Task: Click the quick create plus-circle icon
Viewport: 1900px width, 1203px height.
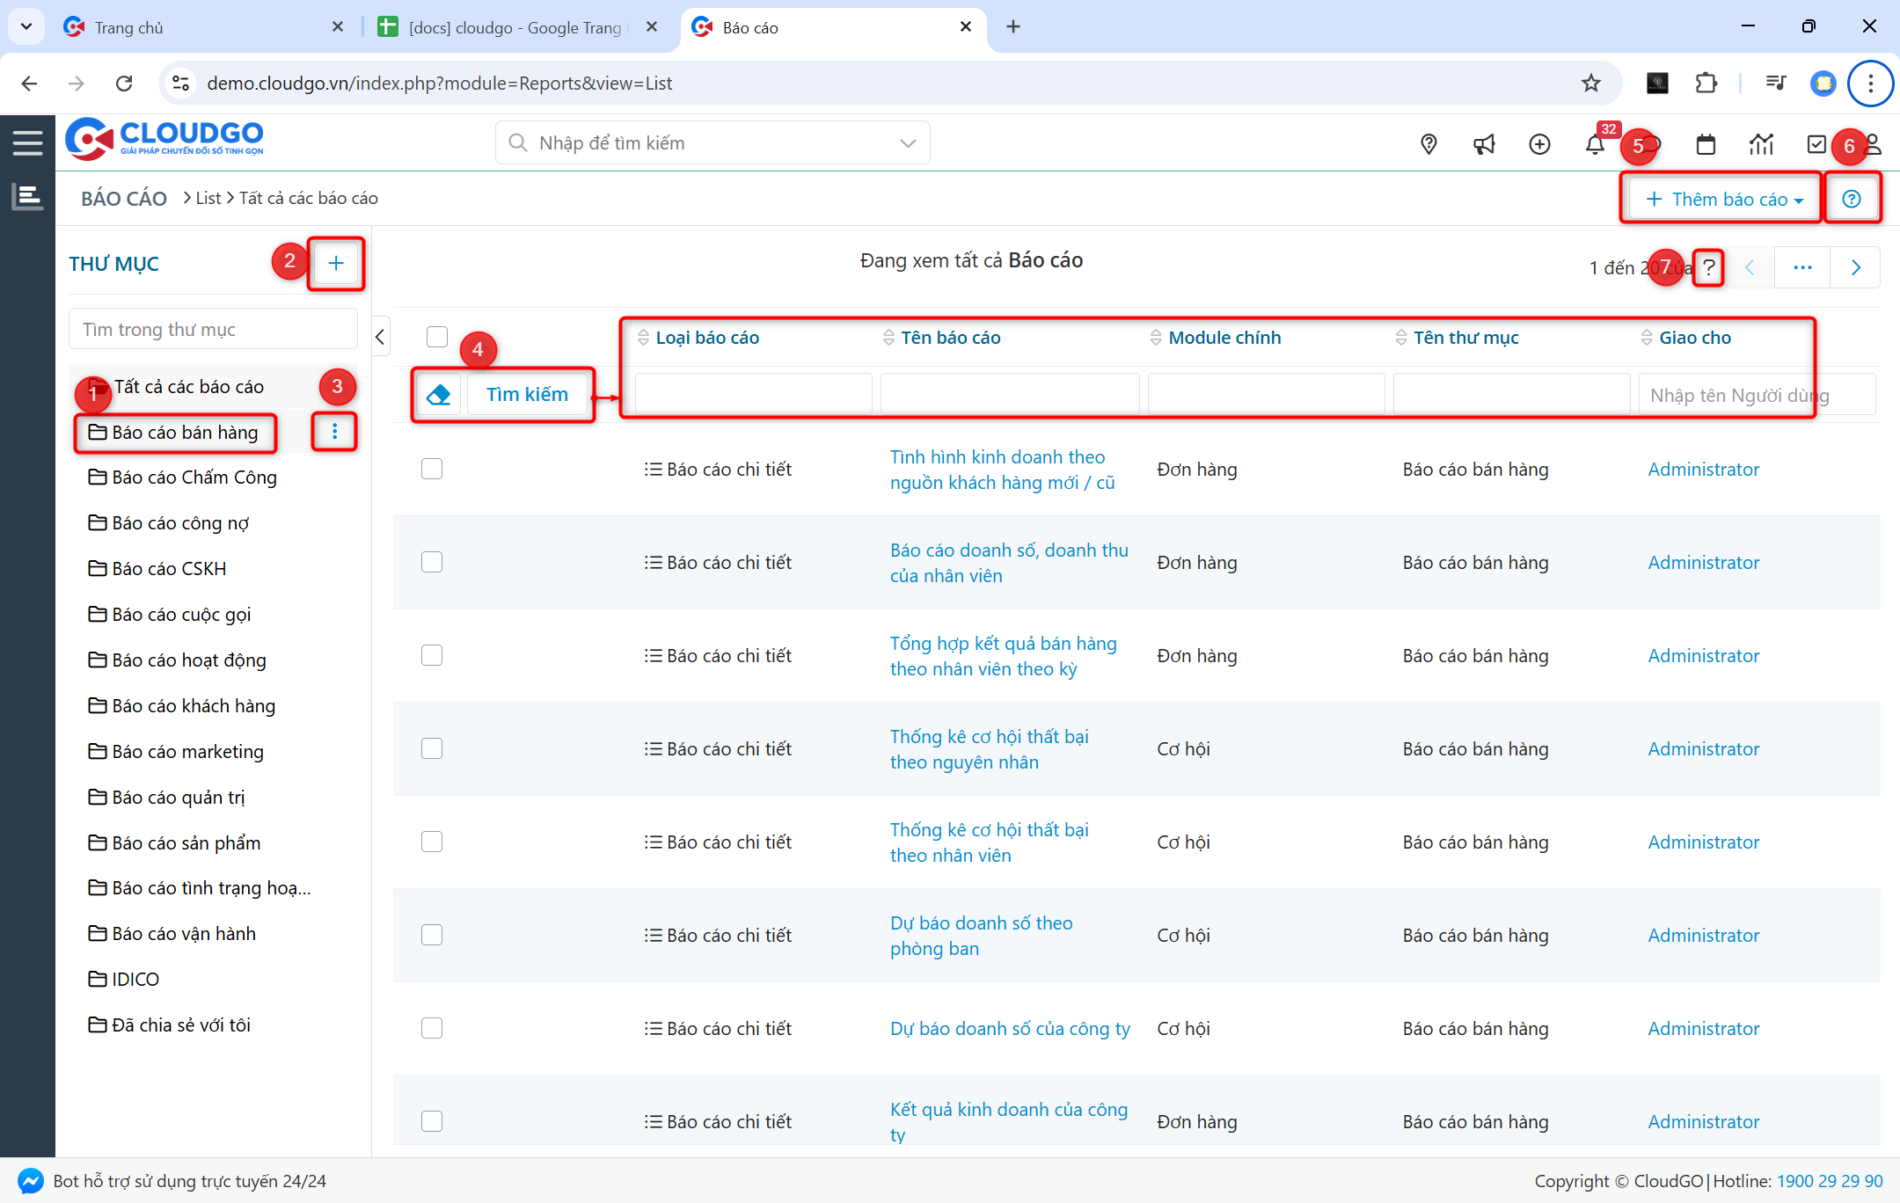Action: pyautogui.click(x=1539, y=144)
